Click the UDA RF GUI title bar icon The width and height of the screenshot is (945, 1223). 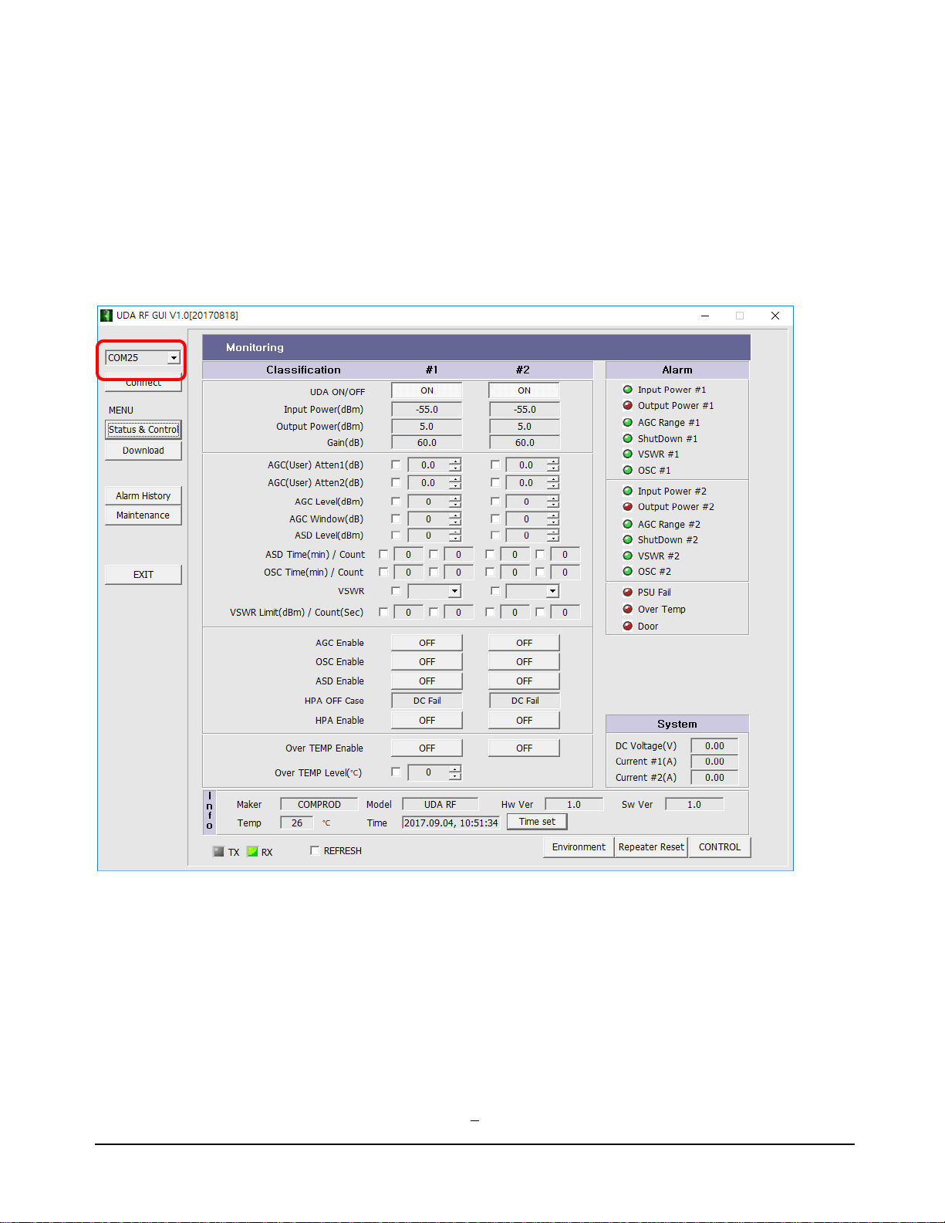click(x=106, y=316)
